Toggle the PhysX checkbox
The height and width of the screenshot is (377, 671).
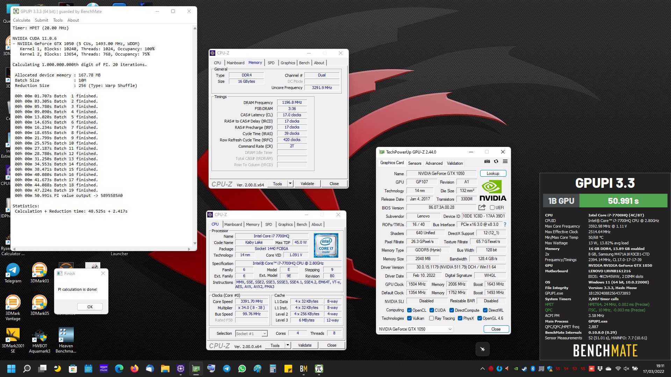(460, 318)
